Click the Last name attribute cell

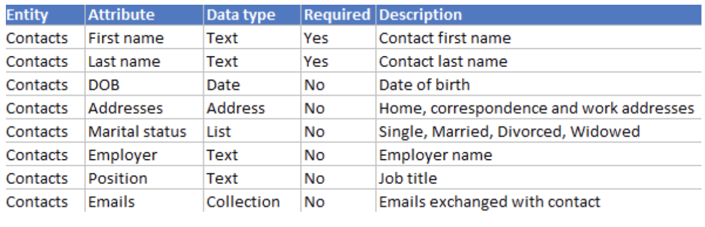point(144,62)
